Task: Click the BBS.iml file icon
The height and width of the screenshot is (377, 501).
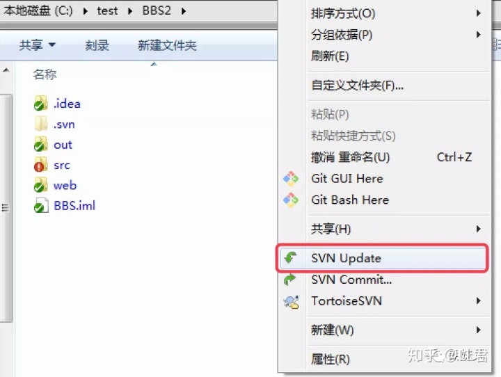Action: point(41,205)
